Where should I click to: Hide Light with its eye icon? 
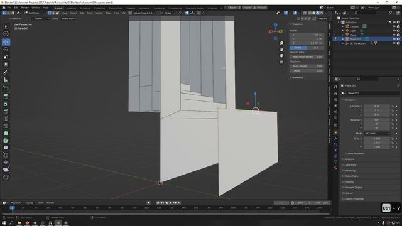(394, 31)
